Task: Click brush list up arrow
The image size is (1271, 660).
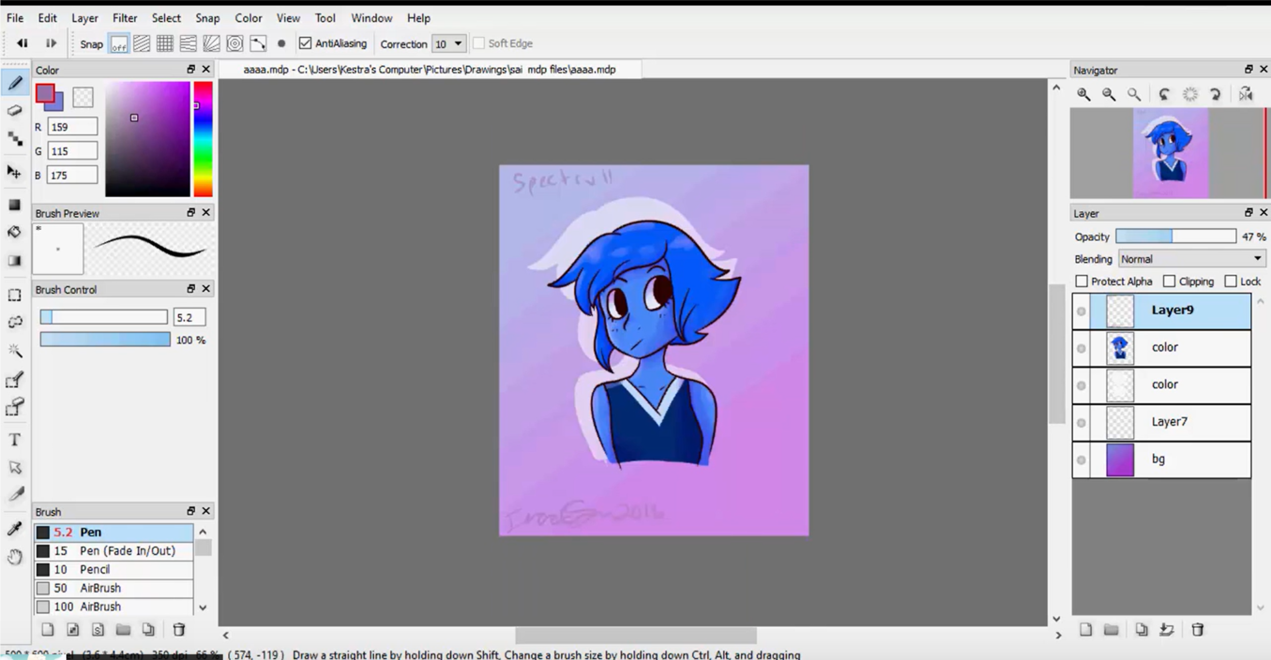Action: (203, 532)
